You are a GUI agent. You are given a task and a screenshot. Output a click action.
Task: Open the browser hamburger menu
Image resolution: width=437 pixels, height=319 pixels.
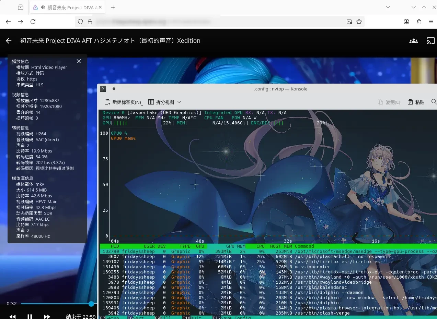click(x=431, y=21)
